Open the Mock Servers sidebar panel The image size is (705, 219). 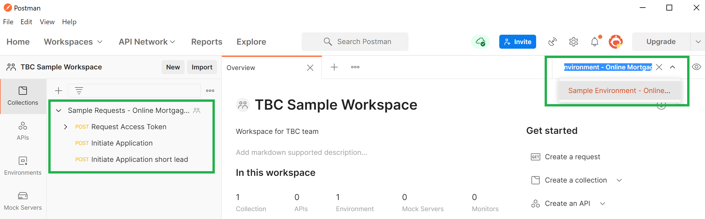pos(23,201)
